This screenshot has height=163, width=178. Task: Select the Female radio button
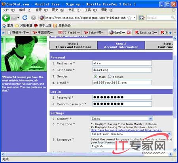[110, 76]
